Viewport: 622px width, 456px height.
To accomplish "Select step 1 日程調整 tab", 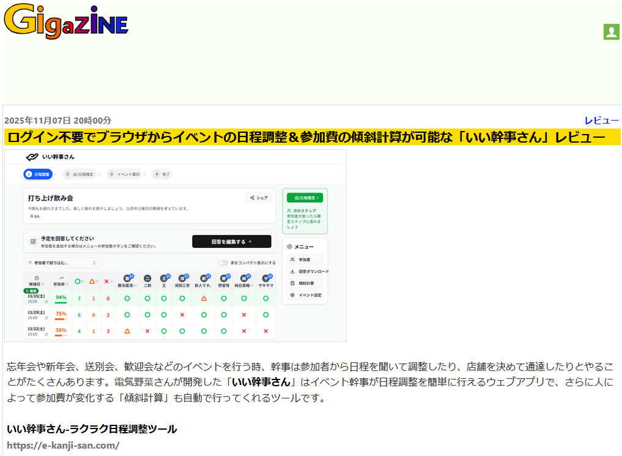I will [x=38, y=174].
